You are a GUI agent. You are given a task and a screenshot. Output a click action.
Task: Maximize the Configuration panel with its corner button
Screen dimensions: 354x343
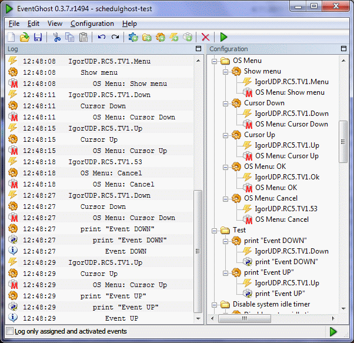343,49
